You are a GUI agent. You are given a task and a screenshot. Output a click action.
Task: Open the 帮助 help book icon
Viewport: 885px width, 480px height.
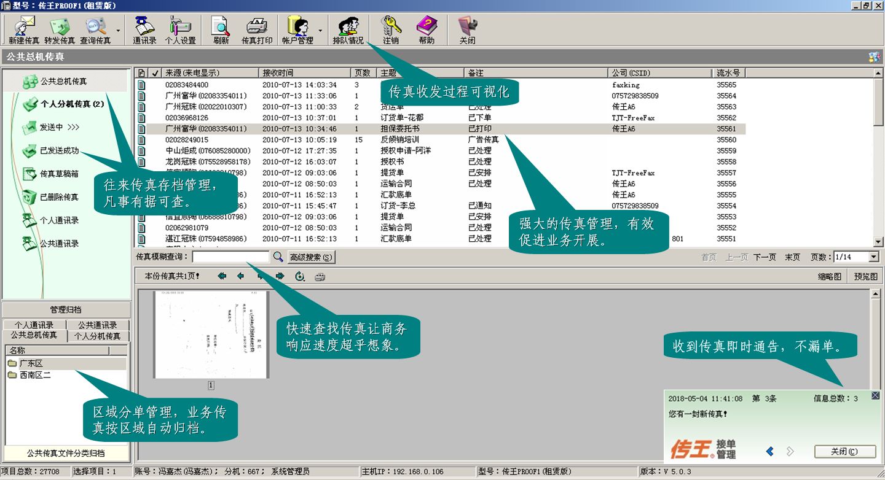pos(427,31)
